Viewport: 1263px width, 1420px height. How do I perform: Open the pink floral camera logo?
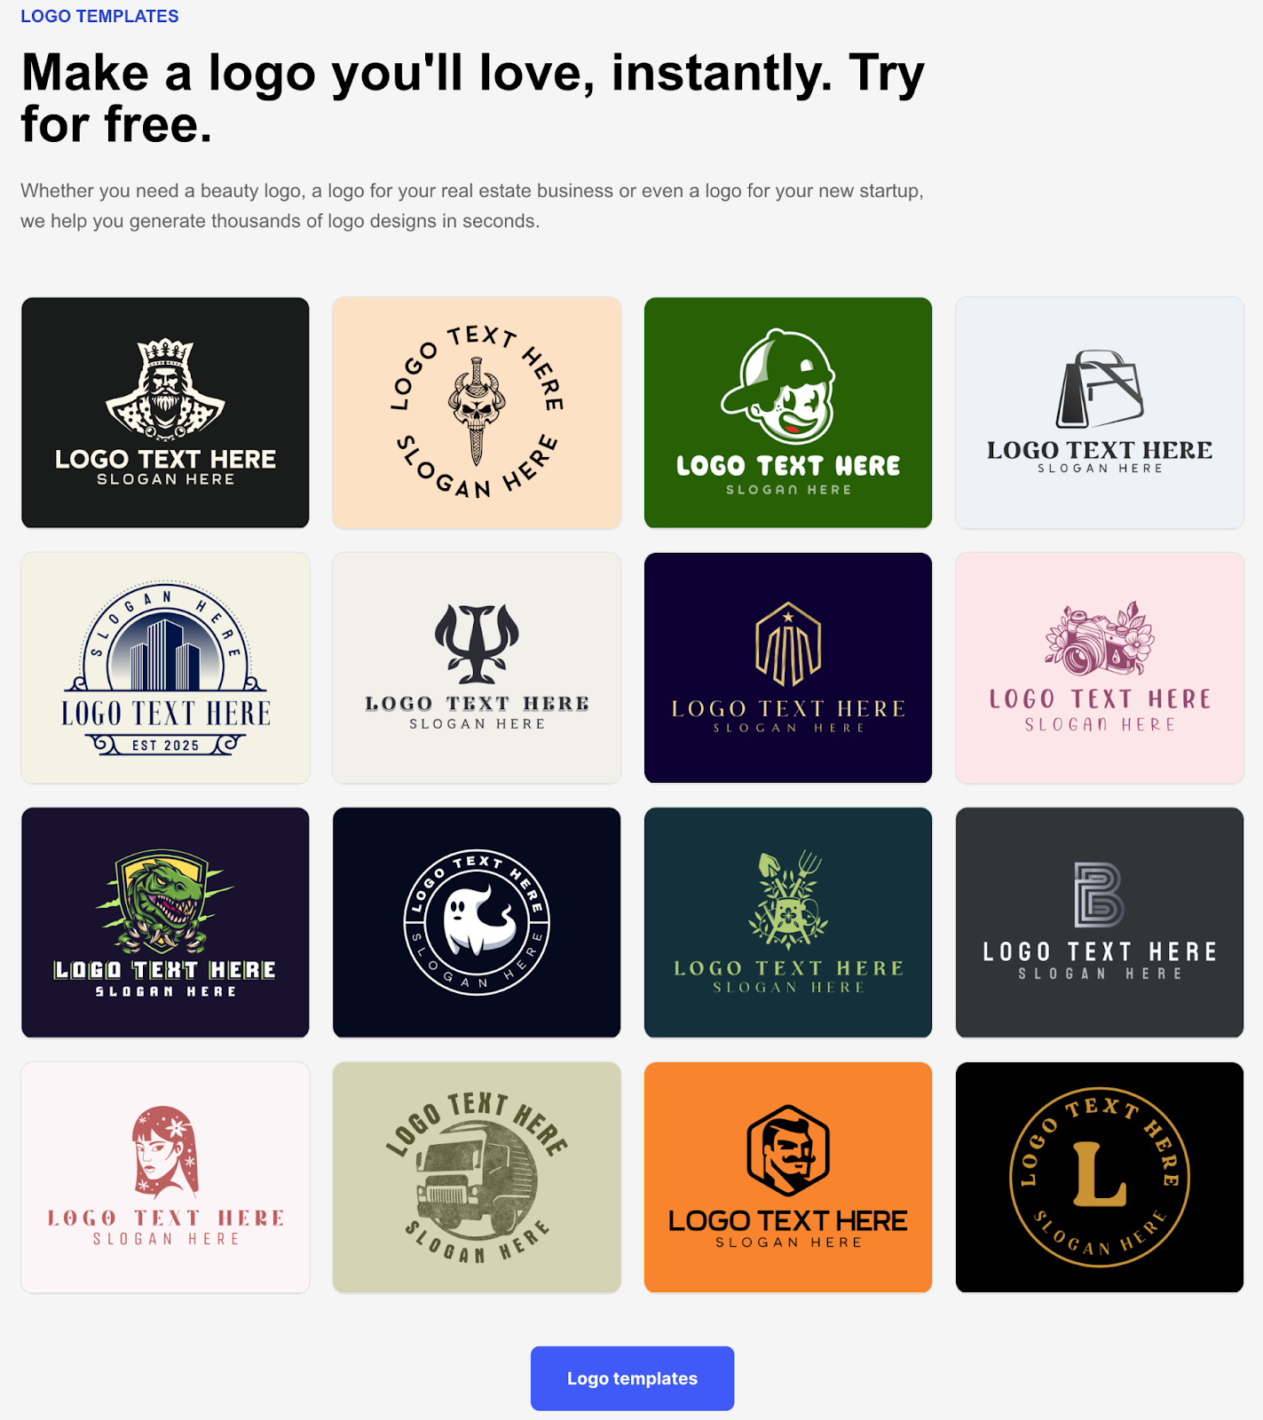1100,667
